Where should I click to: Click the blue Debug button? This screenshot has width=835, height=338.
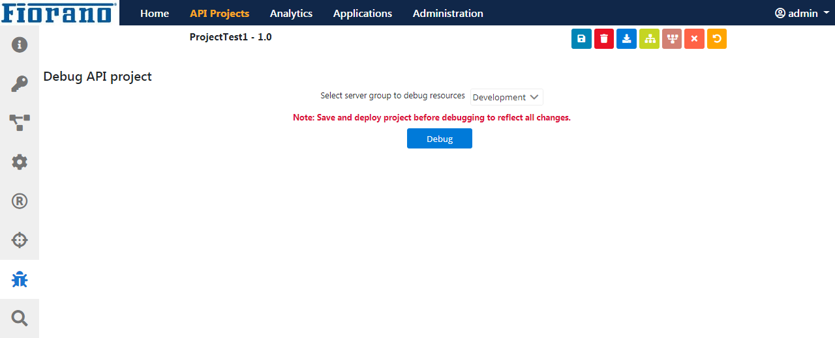[440, 139]
